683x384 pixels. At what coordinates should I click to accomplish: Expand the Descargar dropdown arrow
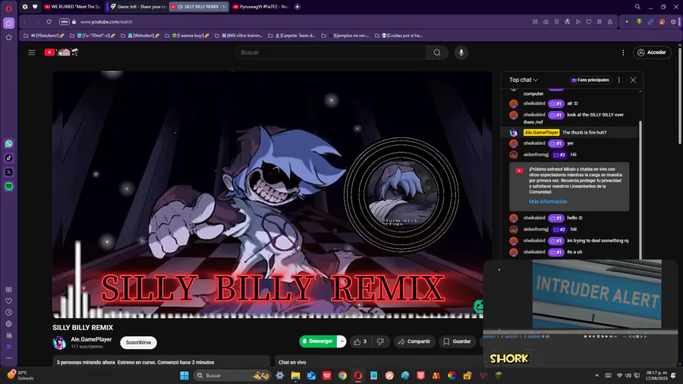[x=342, y=342]
